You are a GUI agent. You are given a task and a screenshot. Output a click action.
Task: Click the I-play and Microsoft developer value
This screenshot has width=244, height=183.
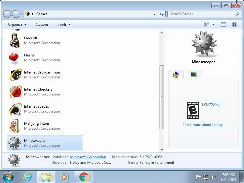[90, 163]
